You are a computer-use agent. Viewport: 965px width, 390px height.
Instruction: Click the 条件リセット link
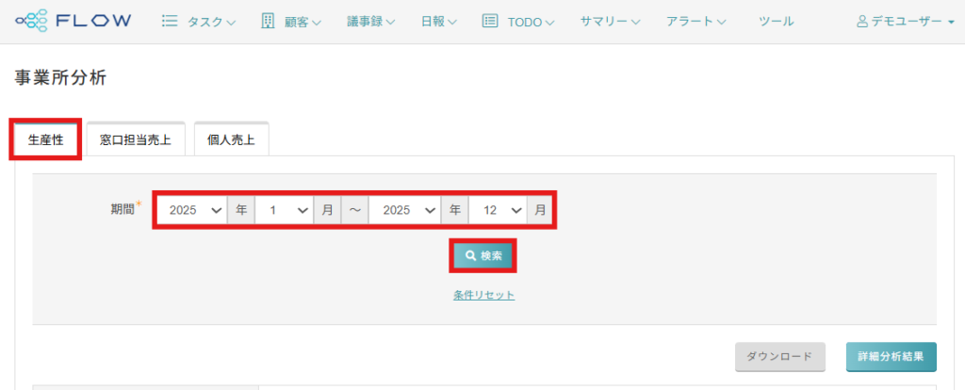[483, 295]
